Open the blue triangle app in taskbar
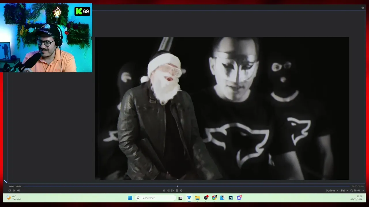The width and height of the screenshot is (369, 207). pyautogui.click(x=189, y=198)
